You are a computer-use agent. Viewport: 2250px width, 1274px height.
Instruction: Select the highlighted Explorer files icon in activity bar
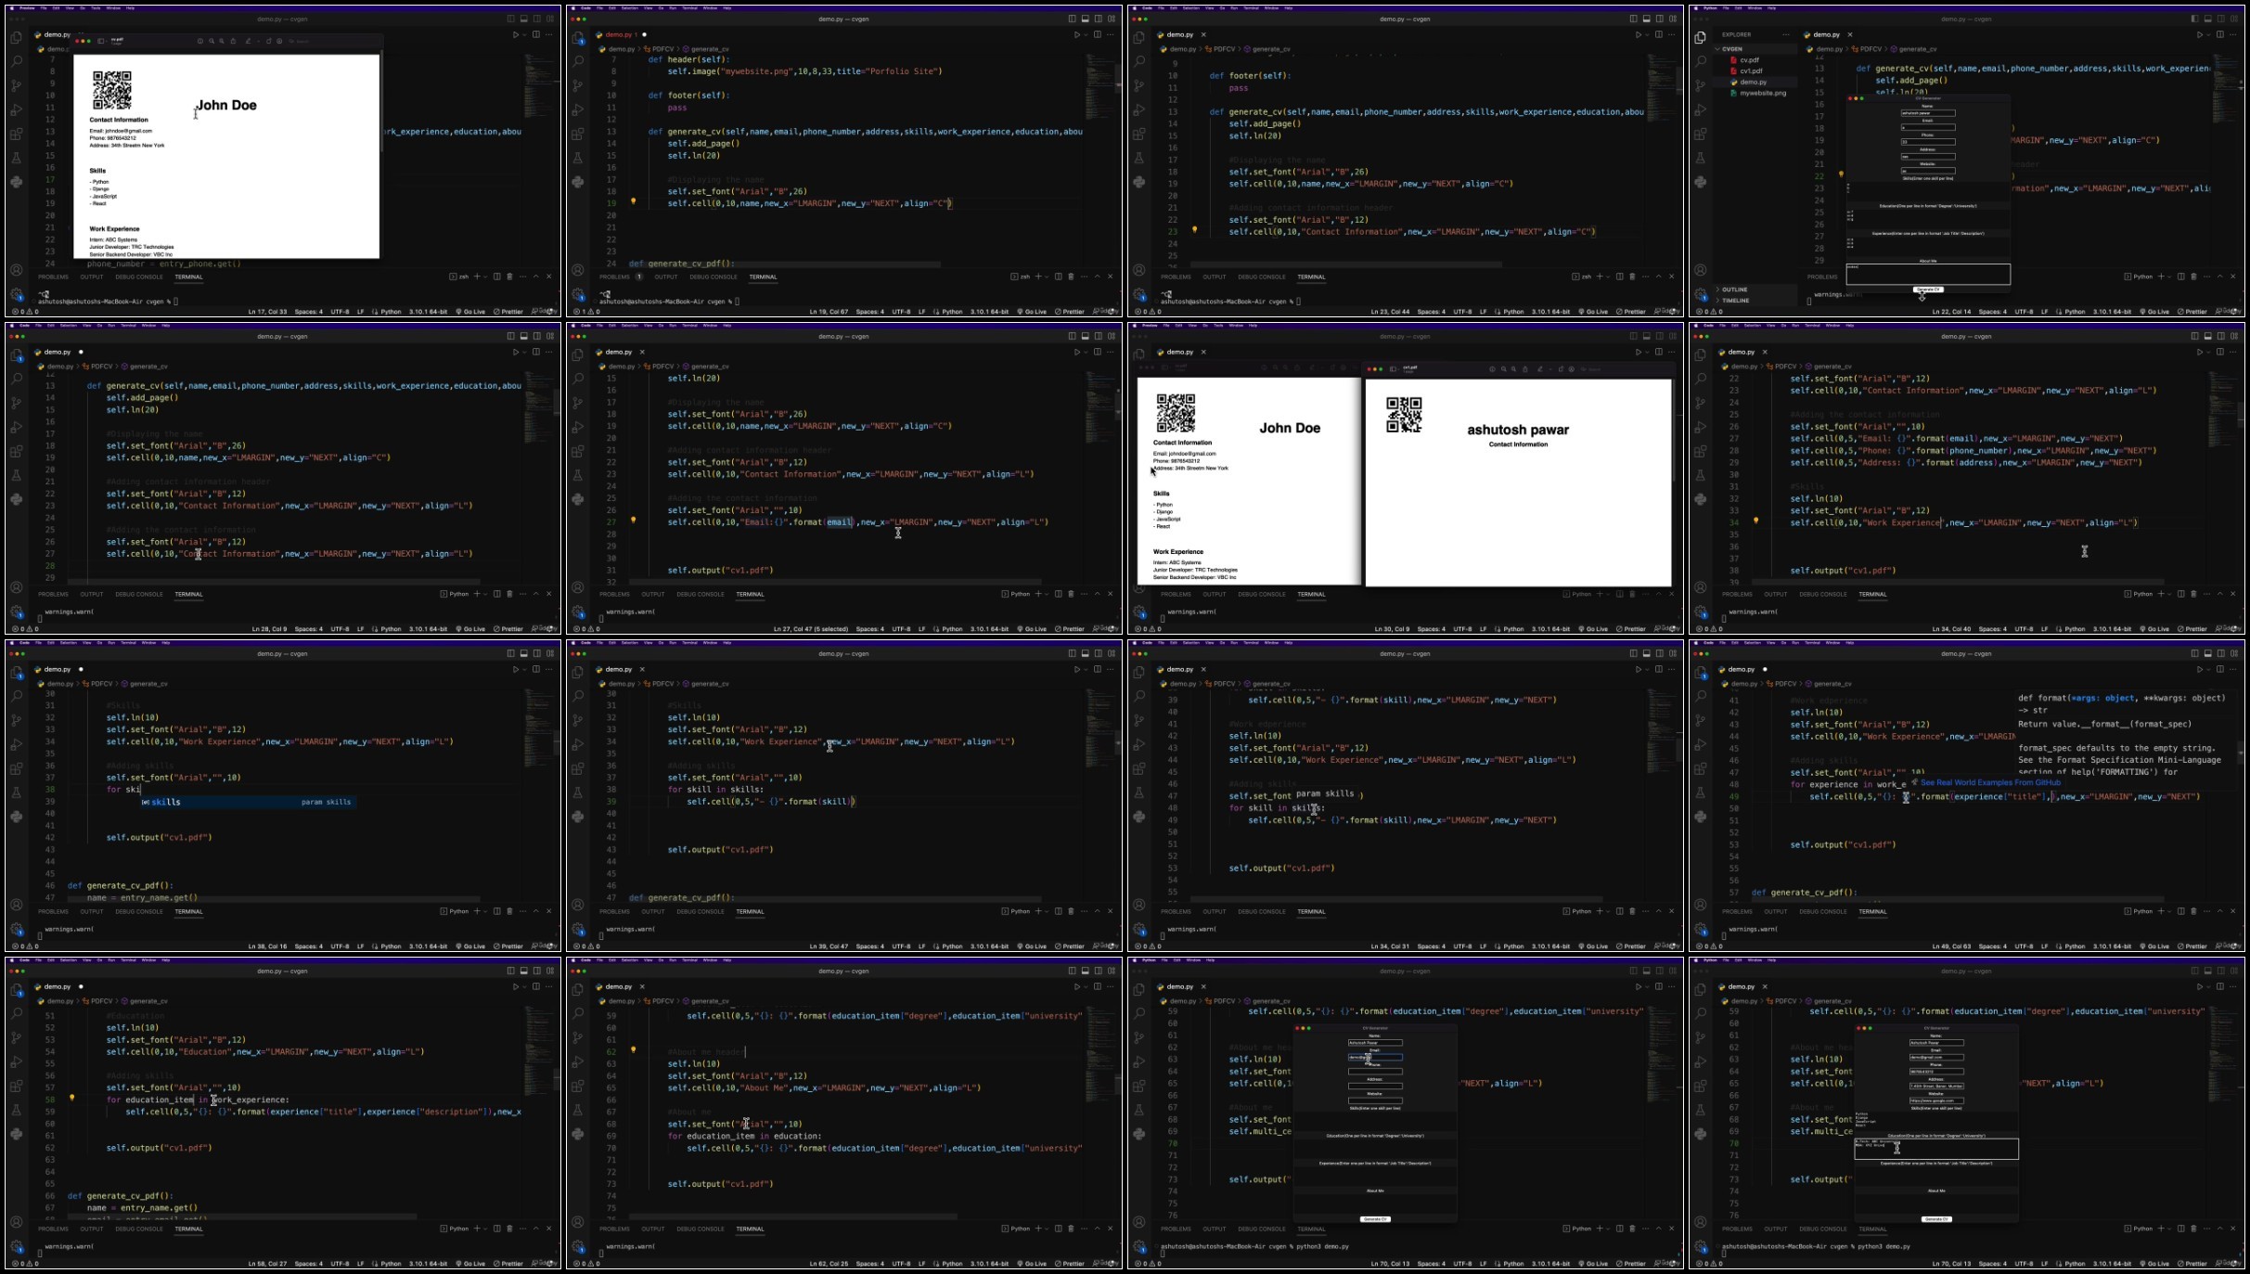pyautogui.click(x=1700, y=37)
